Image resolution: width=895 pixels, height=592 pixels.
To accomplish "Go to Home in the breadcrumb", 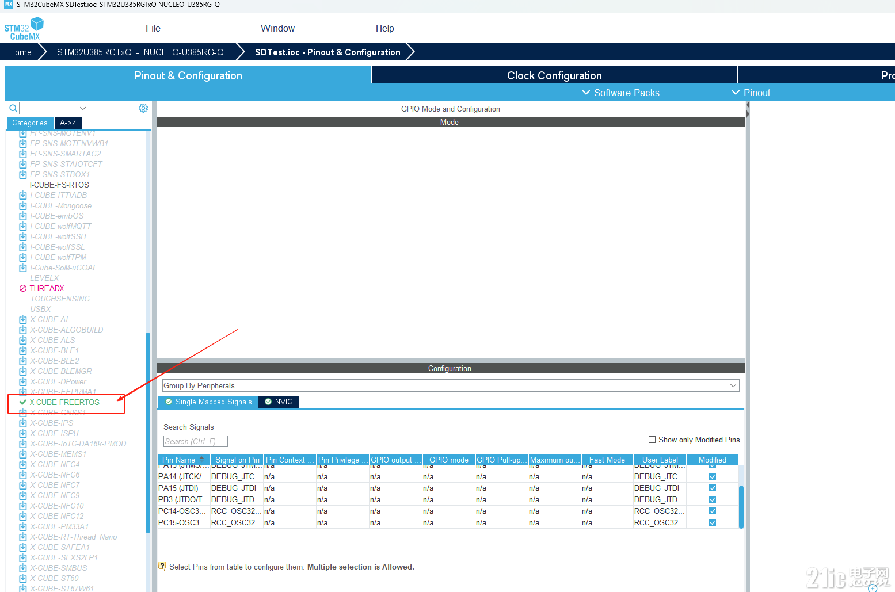I will (x=20, y=52).
